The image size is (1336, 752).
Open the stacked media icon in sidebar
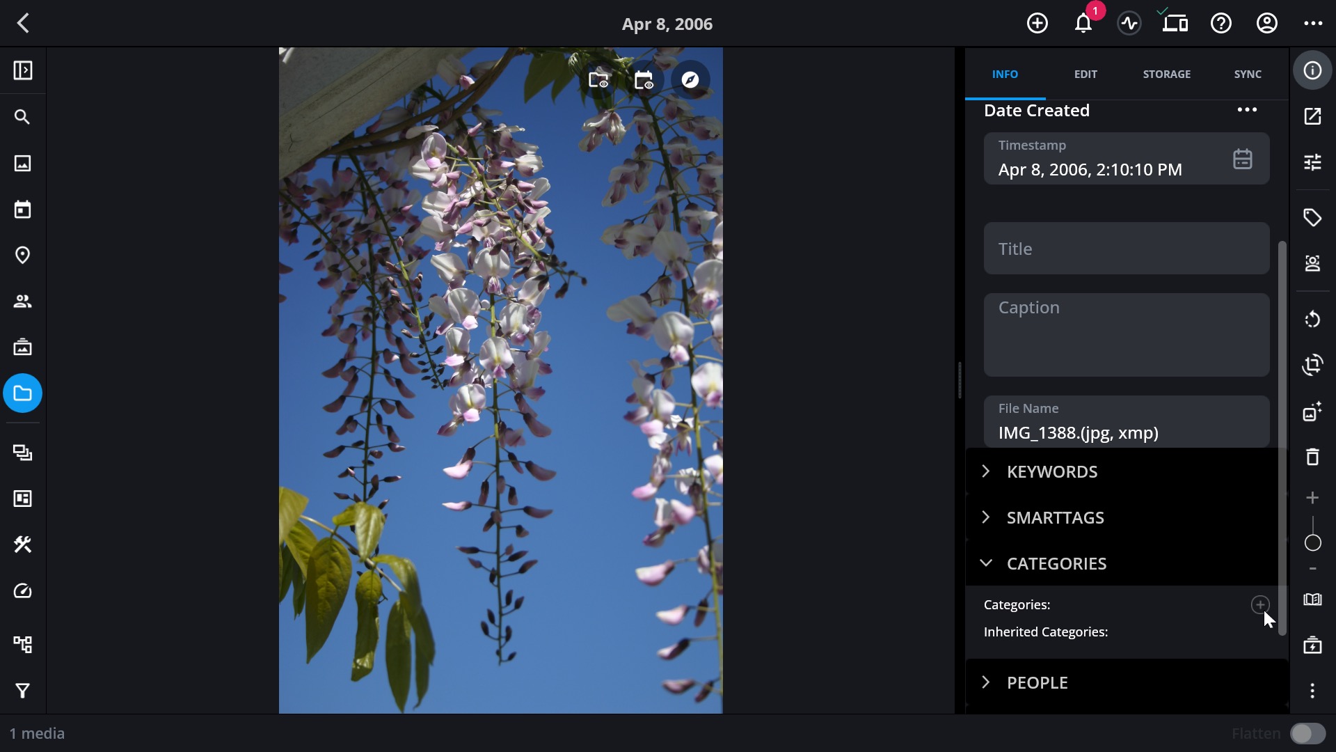(x=23, y=453)
